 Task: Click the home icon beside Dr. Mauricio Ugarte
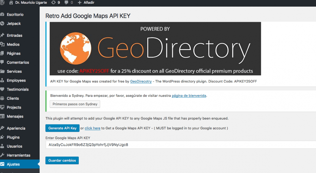click(11, 2)
